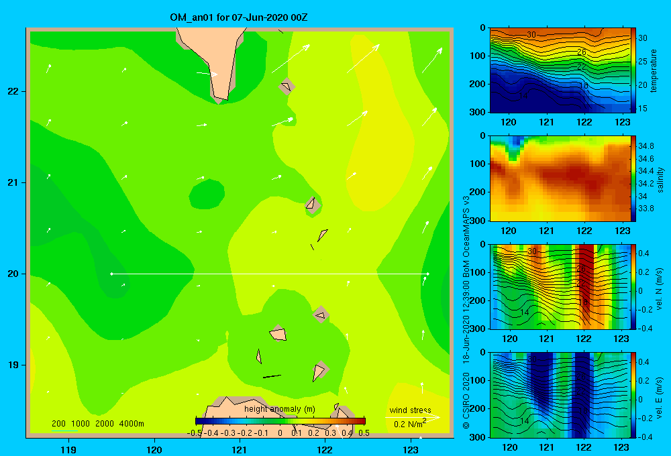Select the temperature cross-section panel
671x456 pixels.
pos(560,70)
